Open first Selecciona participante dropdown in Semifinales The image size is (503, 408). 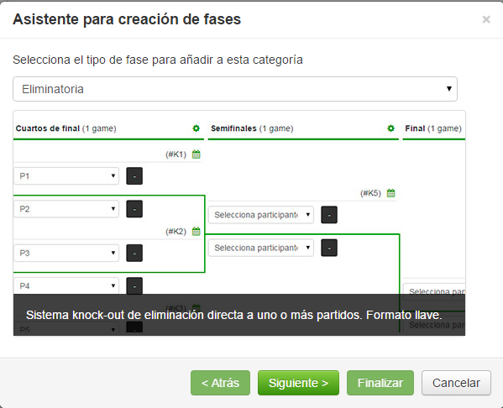(261, 215)
